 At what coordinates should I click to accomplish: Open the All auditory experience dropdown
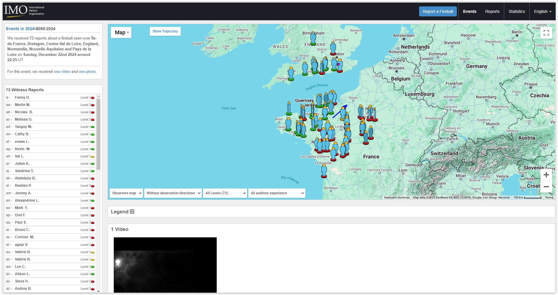point(277,193)
